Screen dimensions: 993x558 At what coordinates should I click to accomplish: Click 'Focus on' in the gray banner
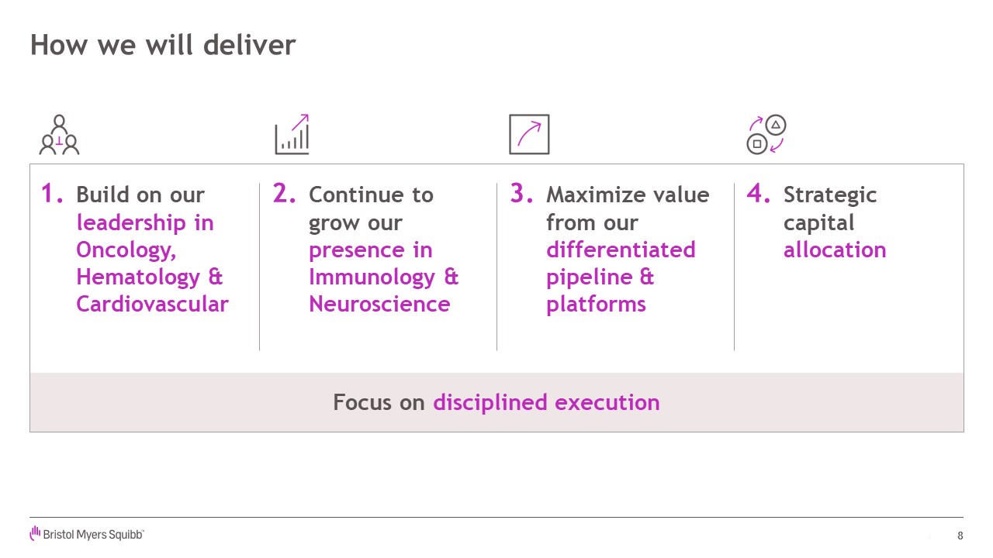(379, 402)
